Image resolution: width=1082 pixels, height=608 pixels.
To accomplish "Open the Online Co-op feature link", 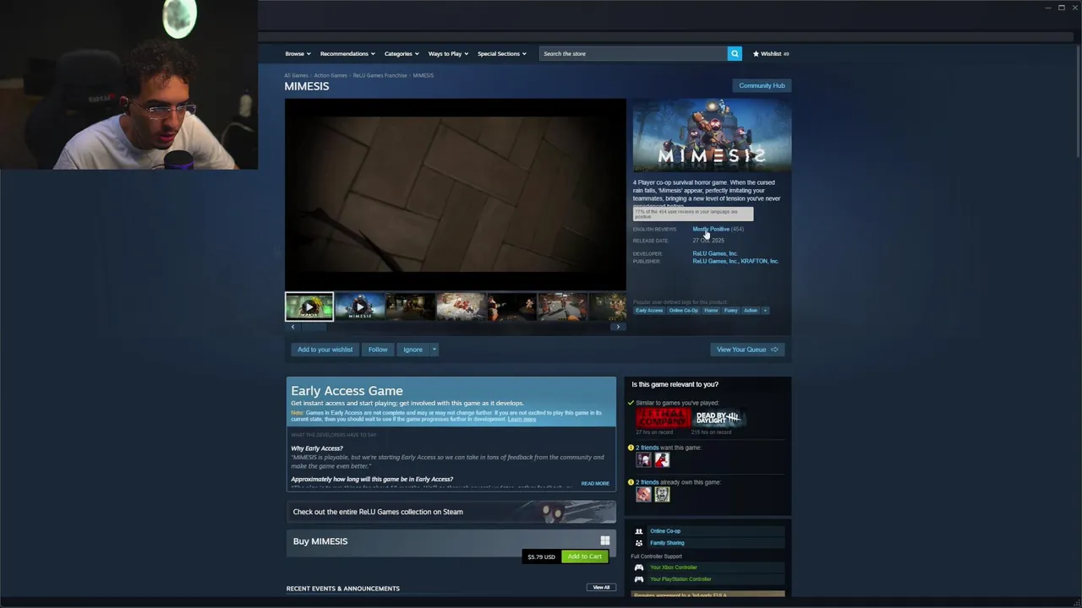I will 665,531.
